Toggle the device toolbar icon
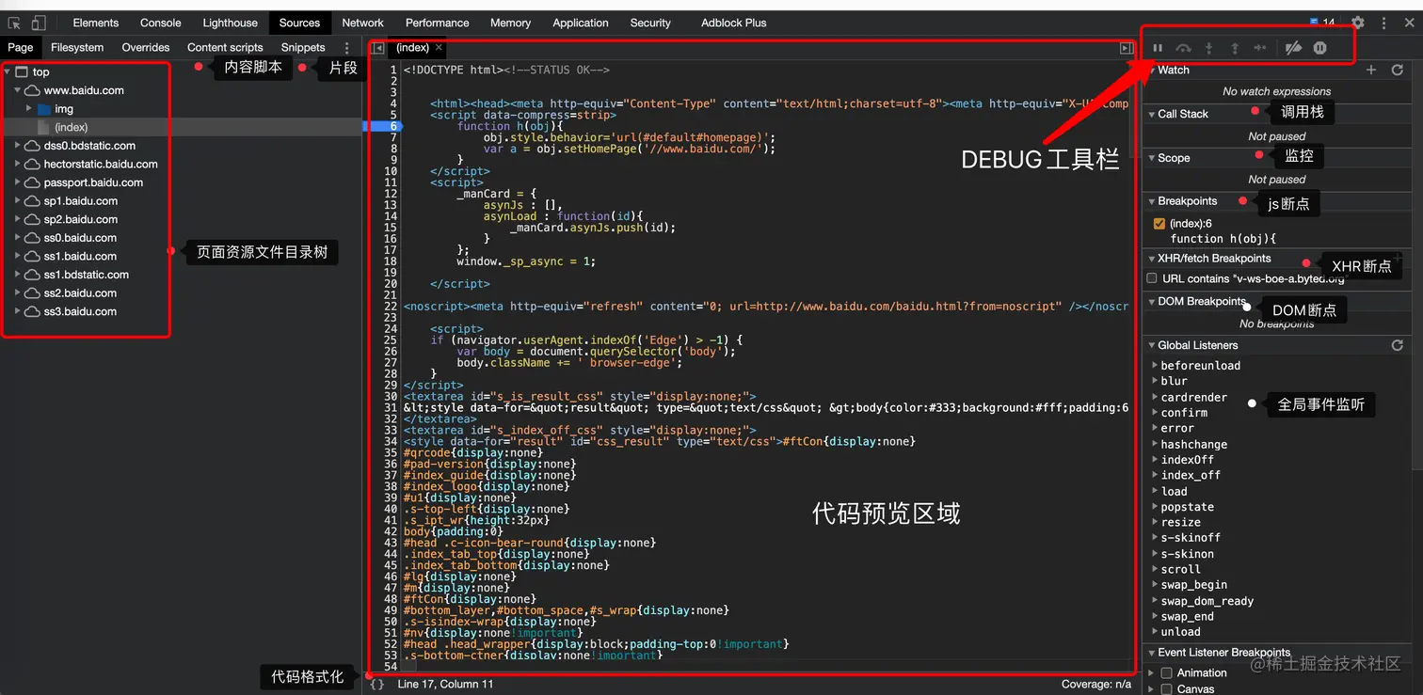The height and width of the screenshot is (695, 1423). [x=40, y=24]
